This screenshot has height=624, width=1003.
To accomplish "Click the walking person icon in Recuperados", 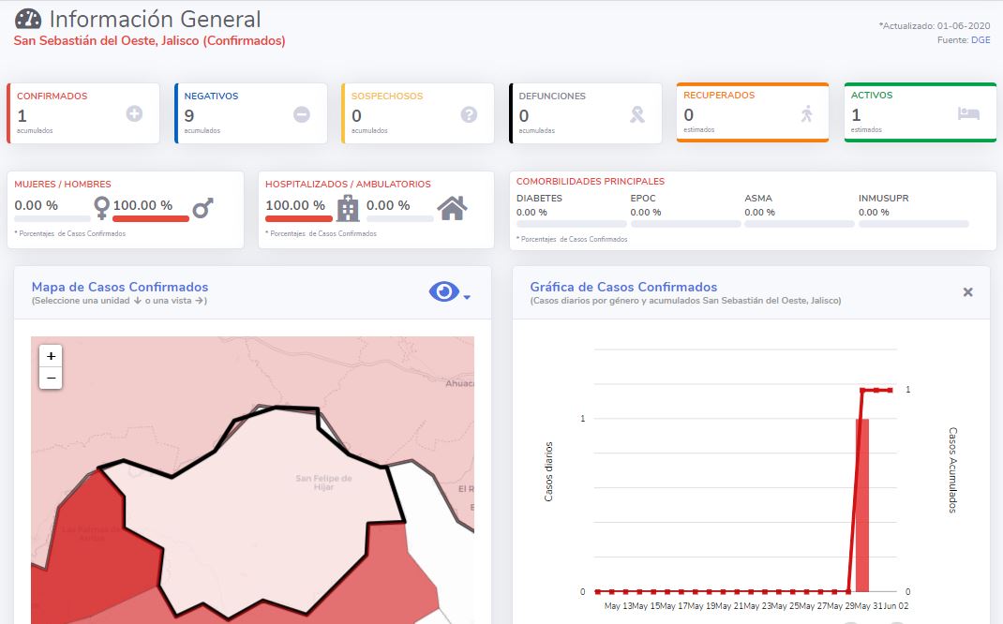I will coord(807,113).
